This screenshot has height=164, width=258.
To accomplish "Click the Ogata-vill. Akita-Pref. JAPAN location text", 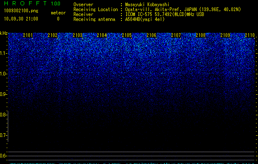I will pos(183,9).
